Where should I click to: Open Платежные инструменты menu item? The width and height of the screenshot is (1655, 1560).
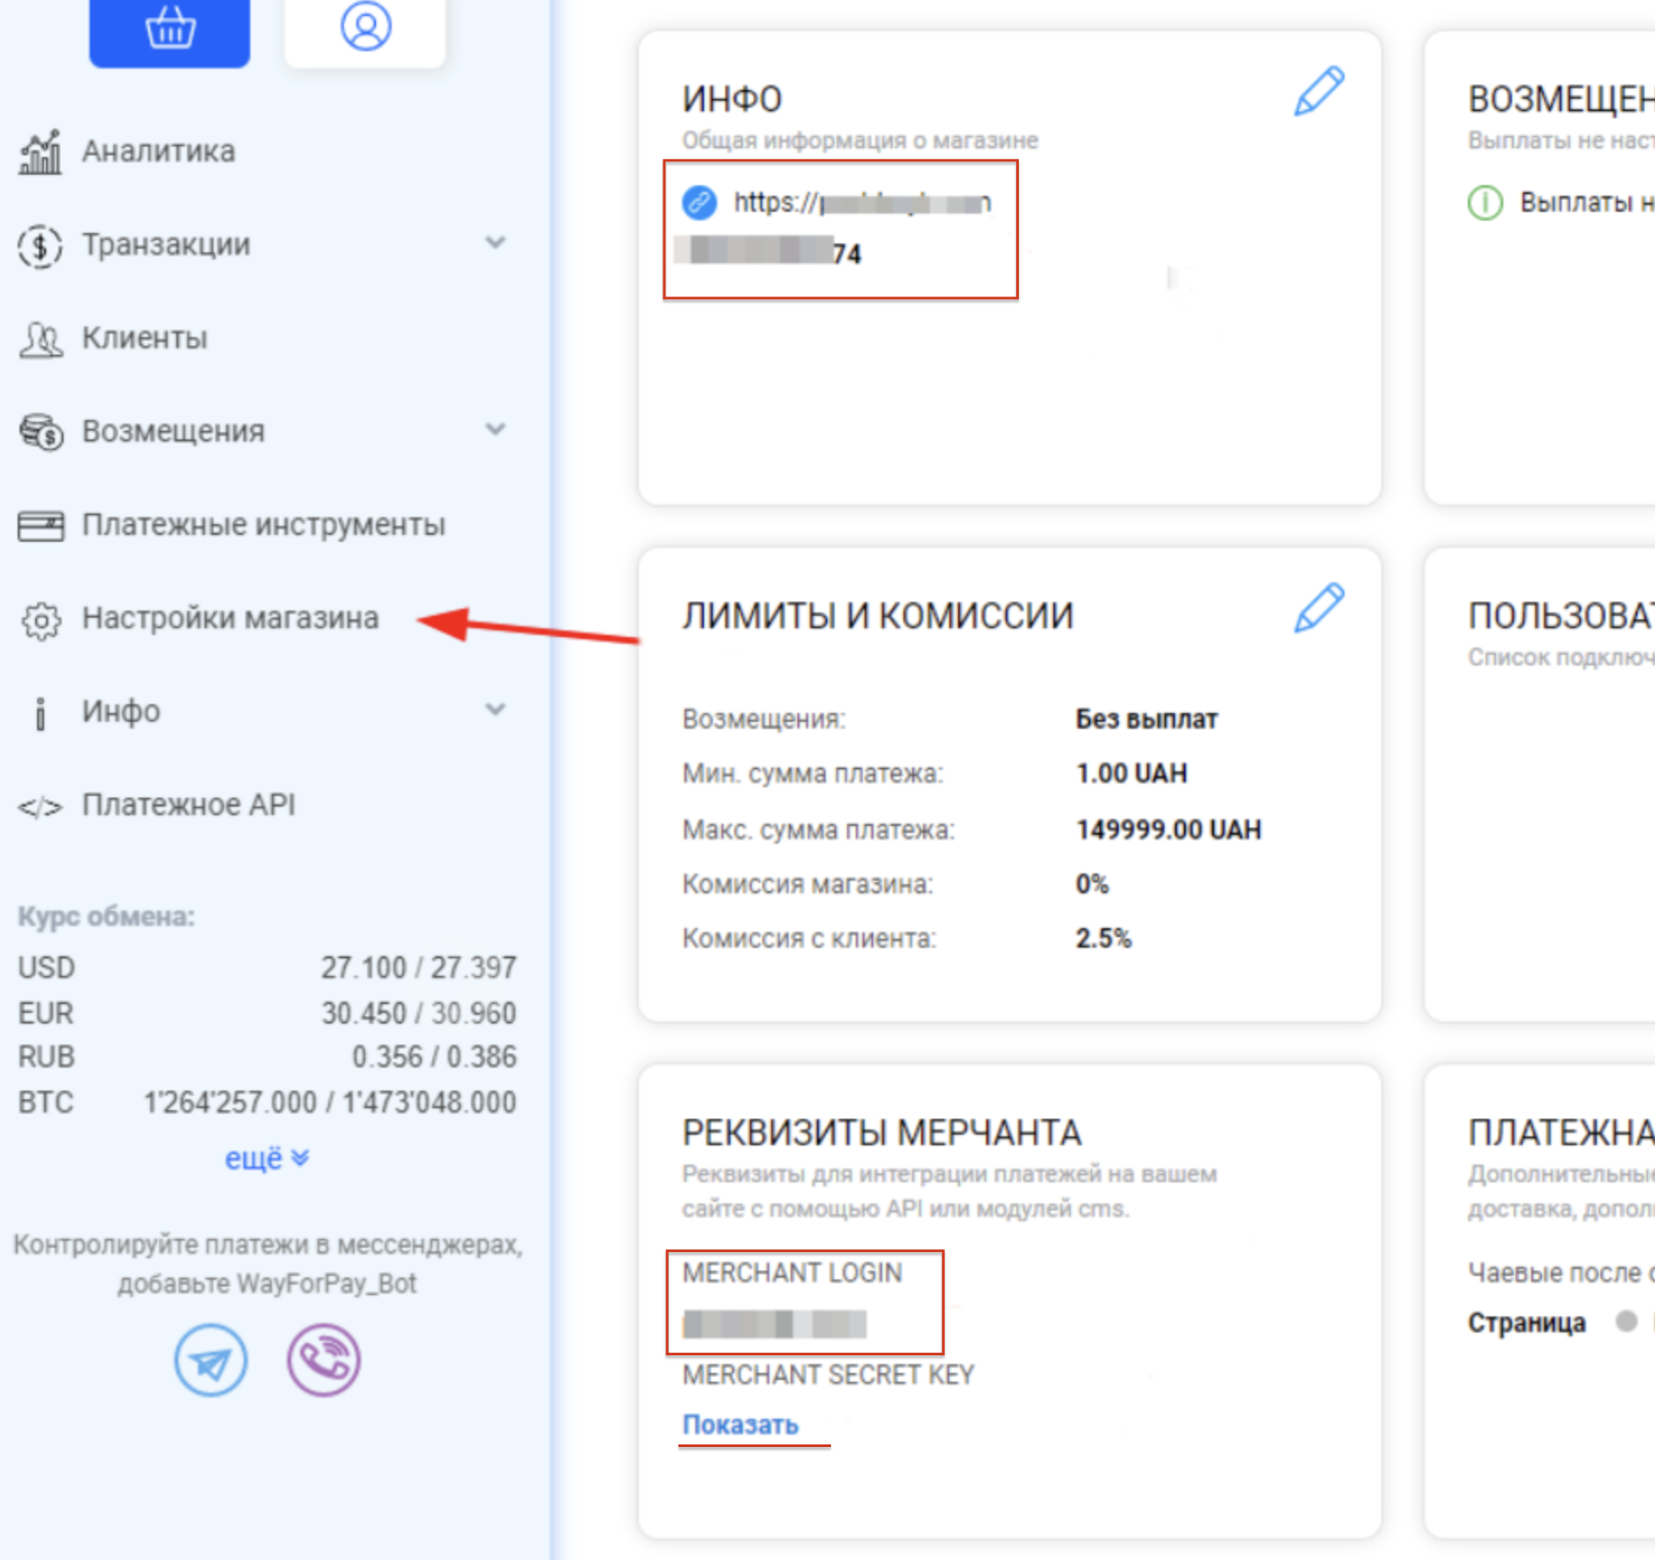(x=263, y=525)
